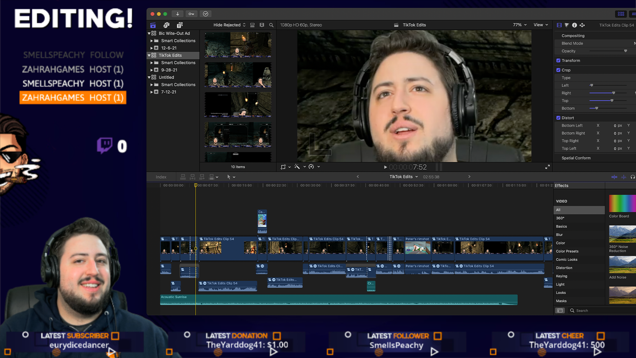Screen dimensions: 636x358
Task: Open the Titles and Generators sidebar
Action: (179, 25)
